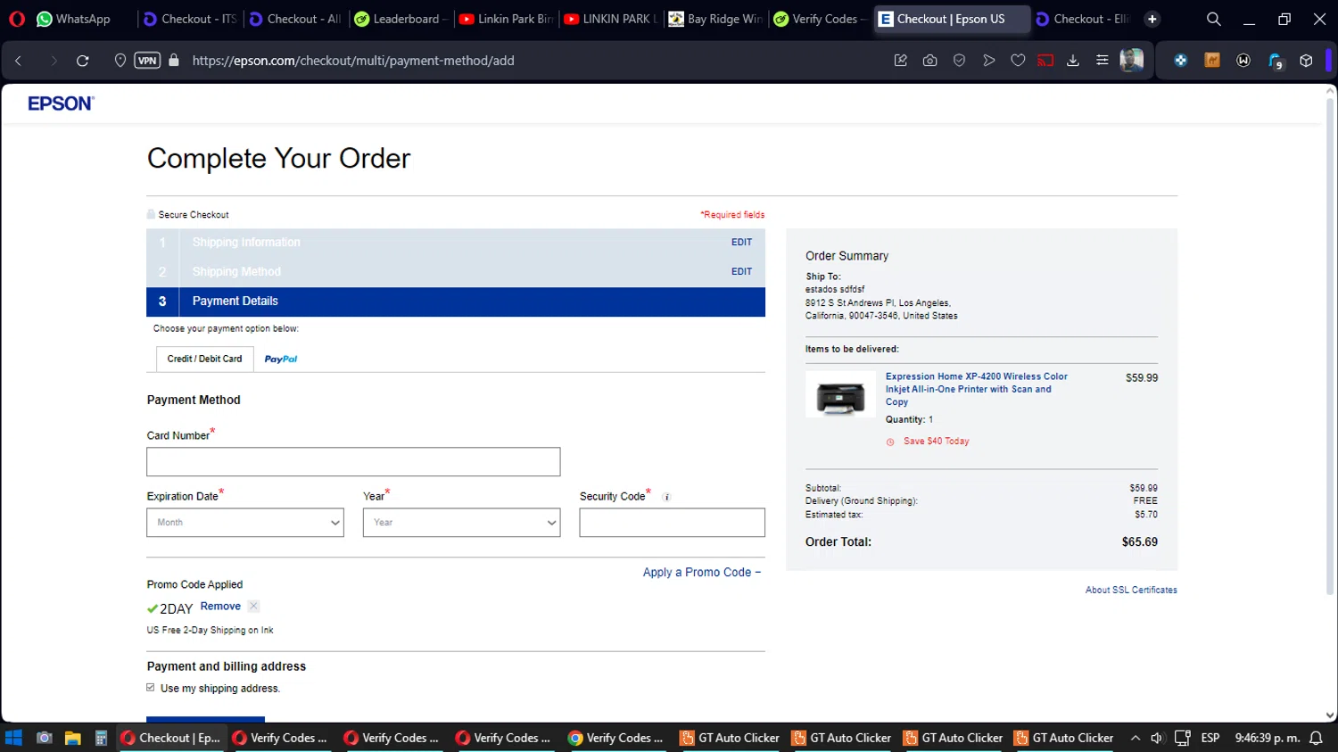Image resolution: width=1338 pixels, height=752 pixels.
Task: Switch to the Leaderboard tab
Action: [x=401, y=19]
